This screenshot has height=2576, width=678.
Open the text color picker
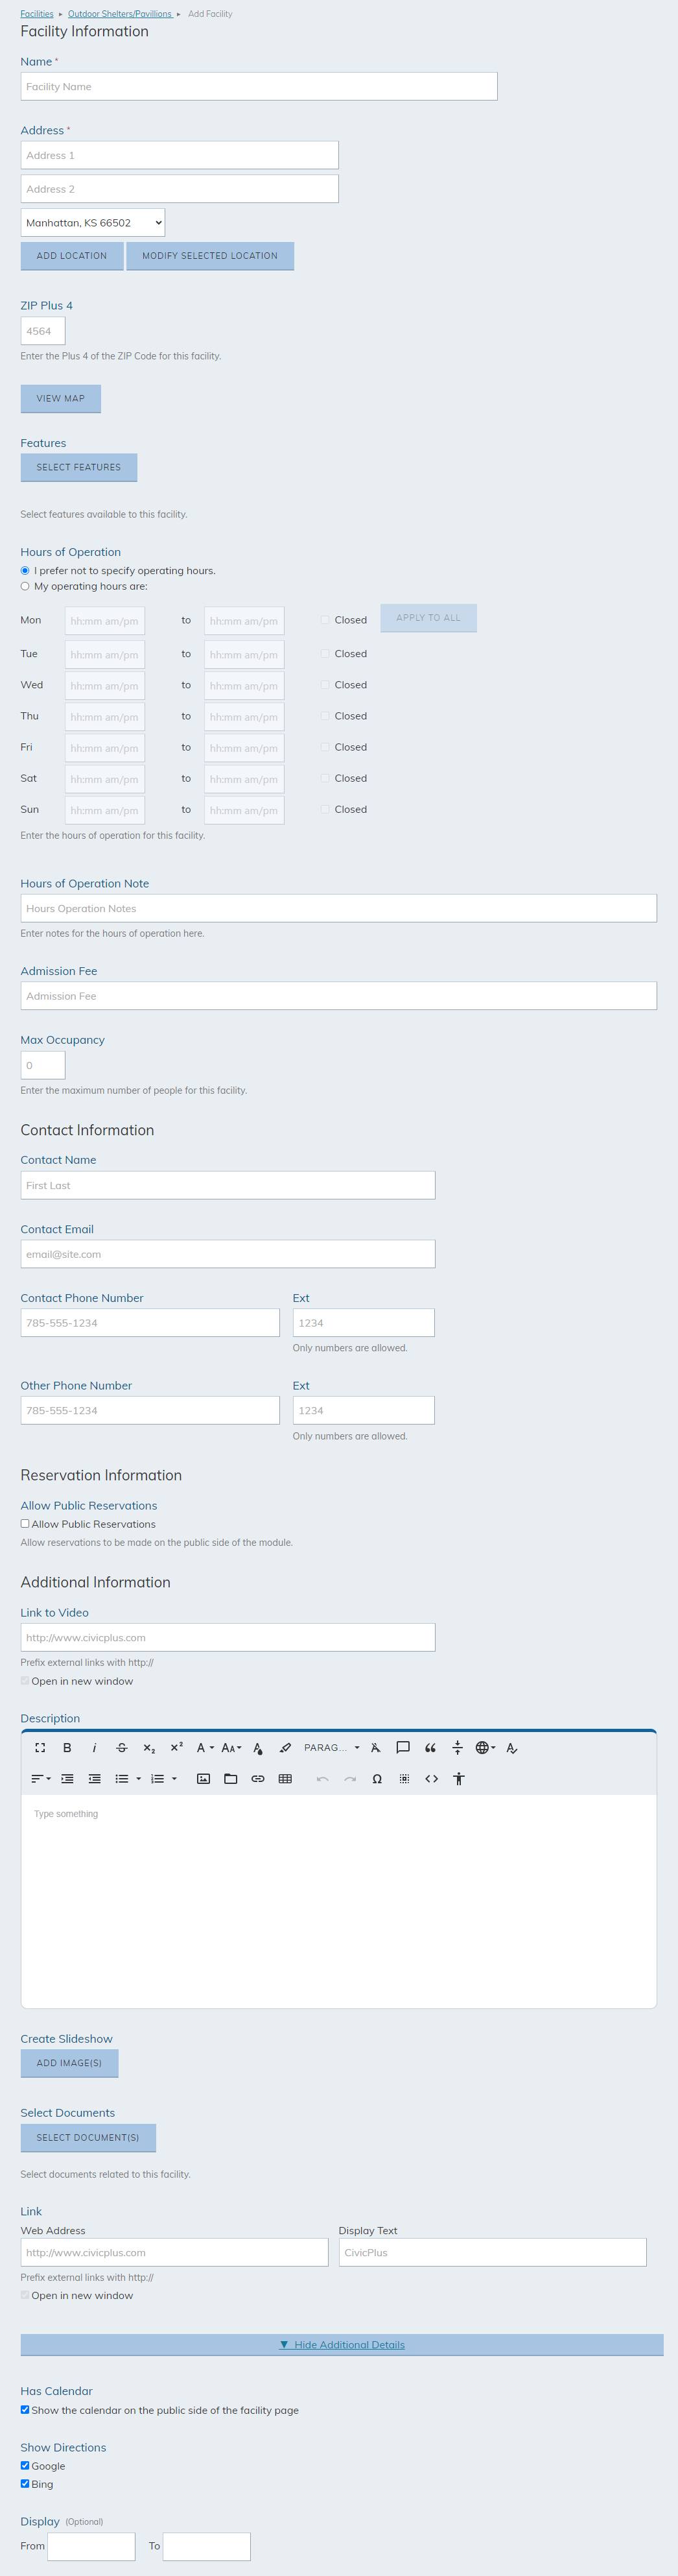point(257,1748)
